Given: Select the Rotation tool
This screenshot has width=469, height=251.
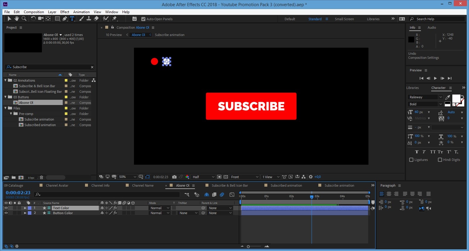Looking at the screenshot, I should pyautogui.click(x=33, y=19).
